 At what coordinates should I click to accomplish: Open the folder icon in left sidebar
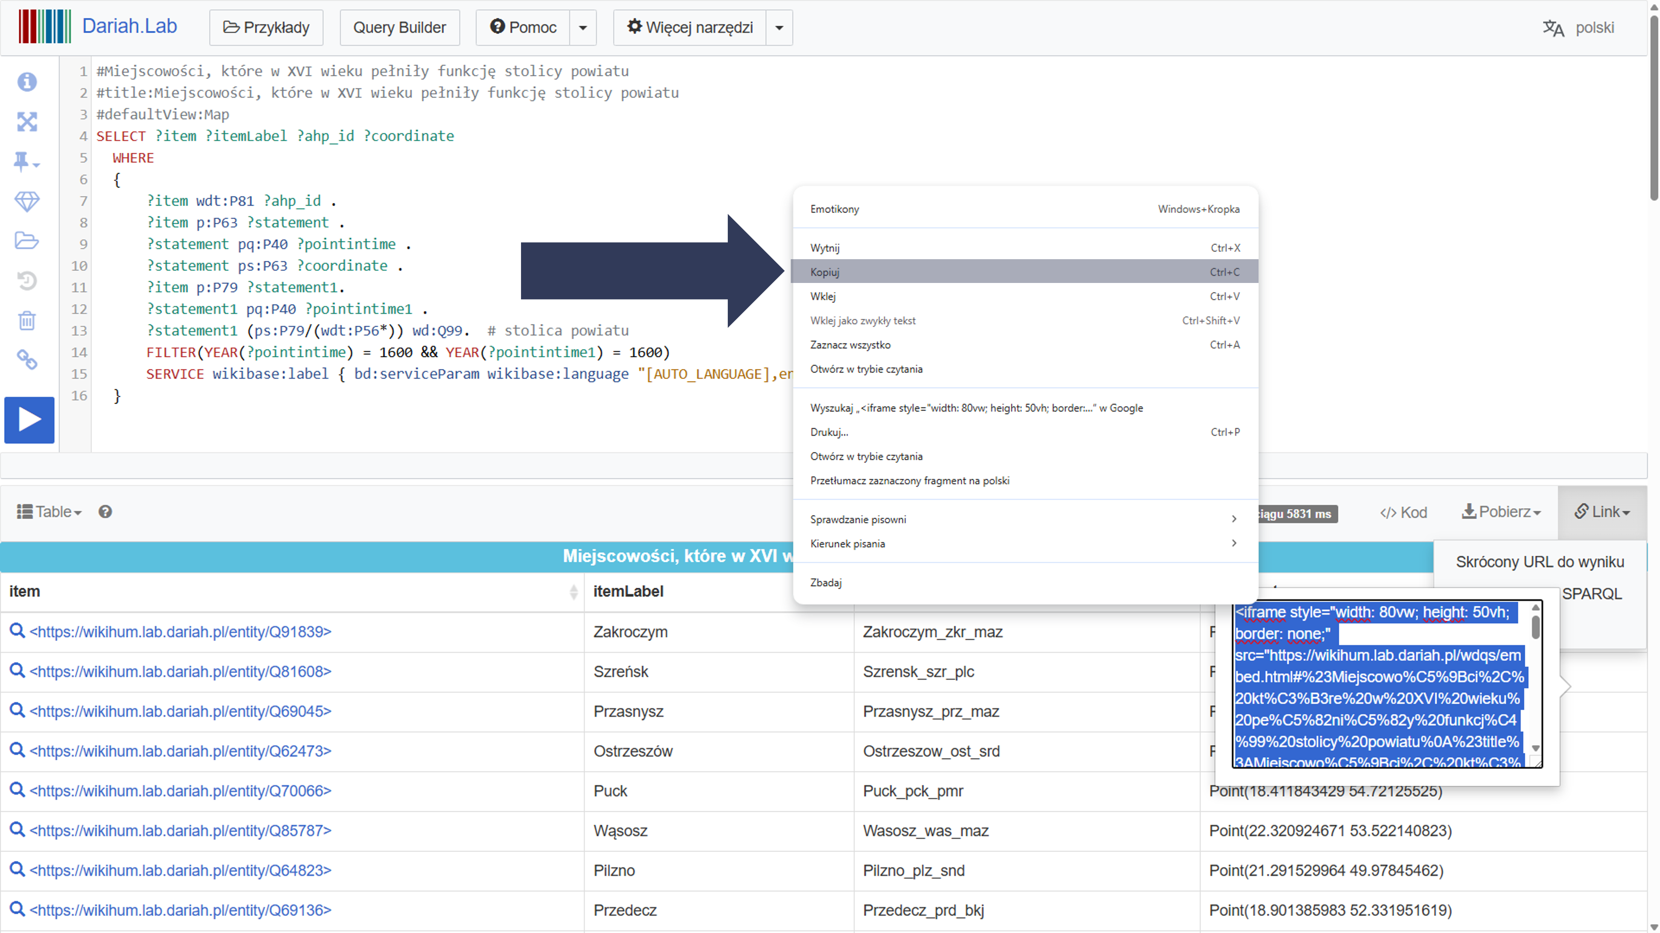click(27, 241)
